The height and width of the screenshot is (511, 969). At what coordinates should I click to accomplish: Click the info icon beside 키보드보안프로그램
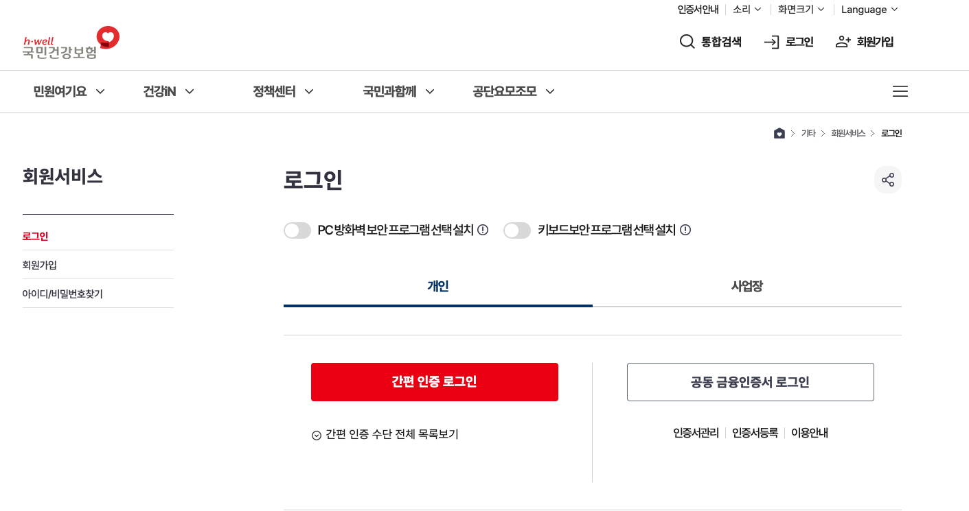685,230
